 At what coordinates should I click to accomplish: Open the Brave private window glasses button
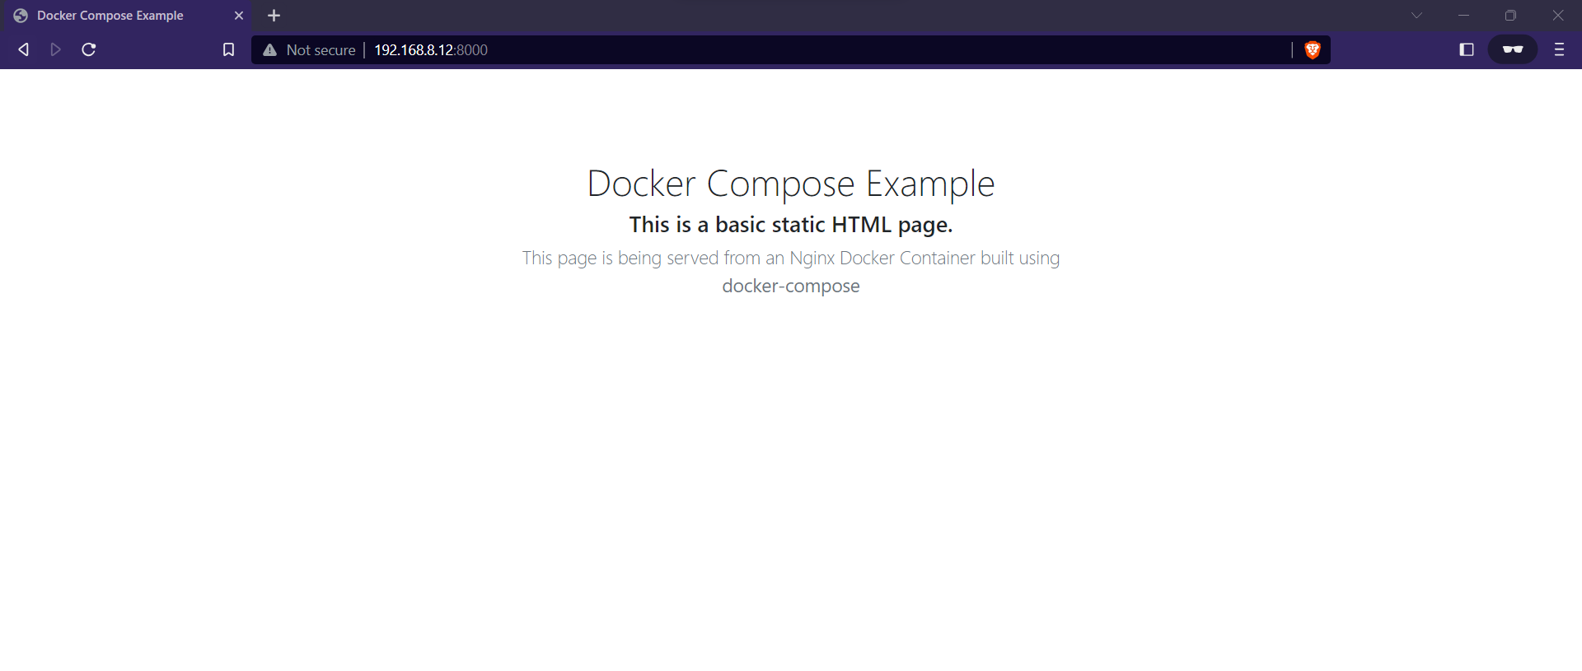1513,49
